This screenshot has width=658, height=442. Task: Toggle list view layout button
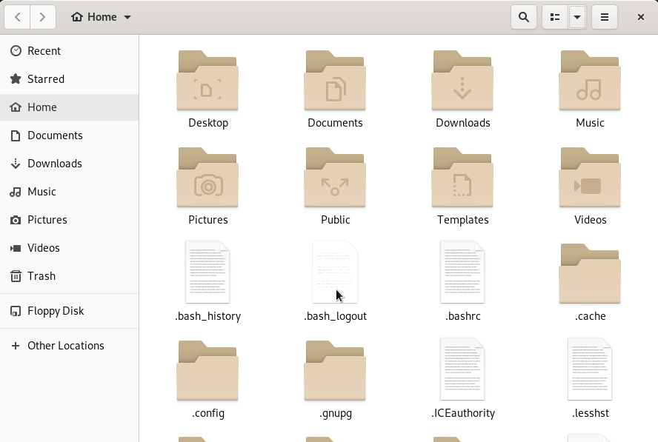(555, 17)
